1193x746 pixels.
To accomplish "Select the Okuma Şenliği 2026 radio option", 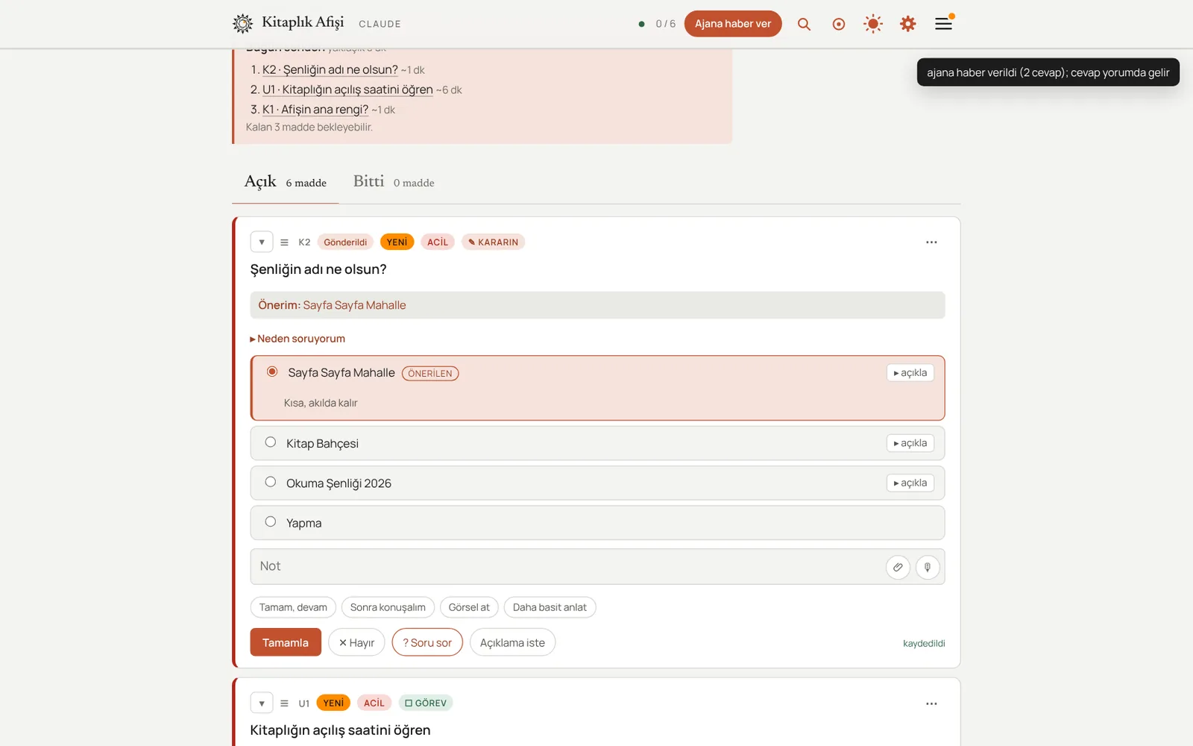I will (x=271, y=482).
